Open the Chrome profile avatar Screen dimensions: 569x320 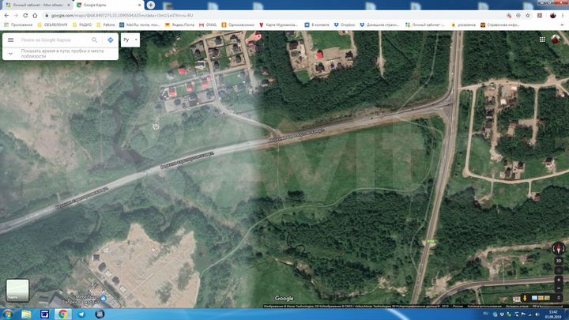(x=552, y=16)
